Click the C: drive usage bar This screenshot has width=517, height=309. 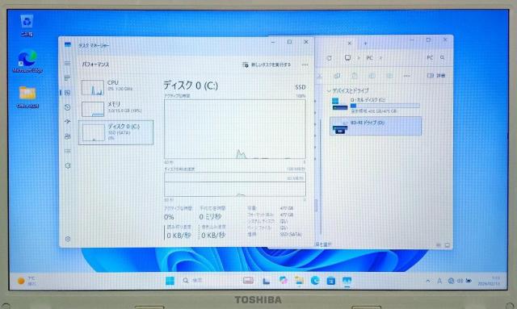385,106
